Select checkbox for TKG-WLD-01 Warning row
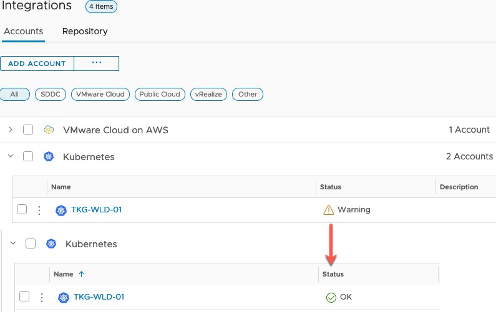The height and width of the screenshot is (312, 496). (22, 209)
